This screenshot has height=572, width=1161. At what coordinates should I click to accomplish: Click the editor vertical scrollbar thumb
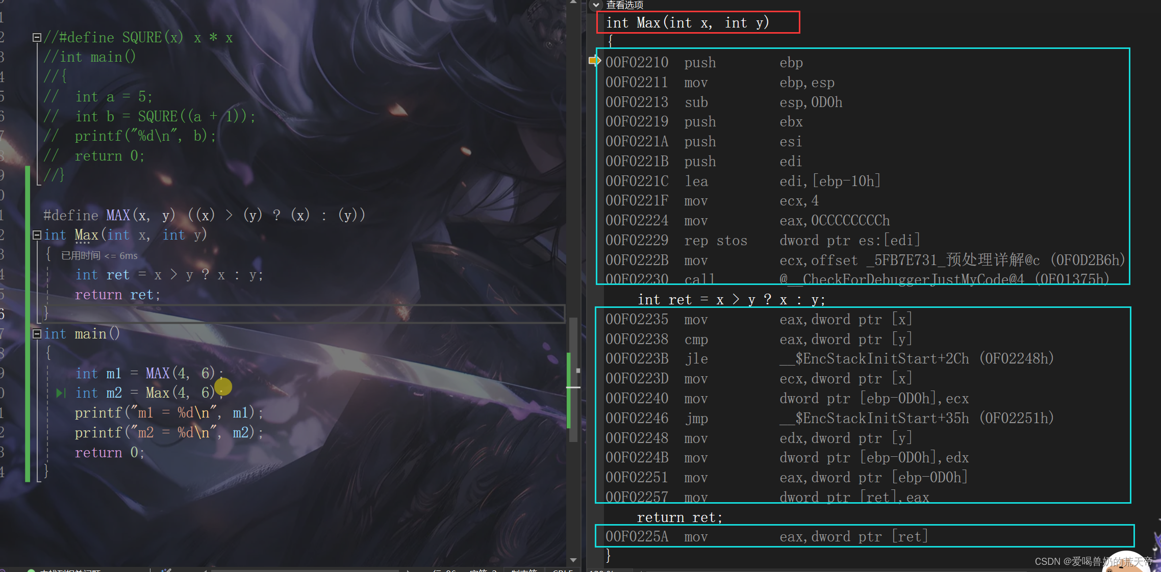pyautogui.click(x=573, y=379)
